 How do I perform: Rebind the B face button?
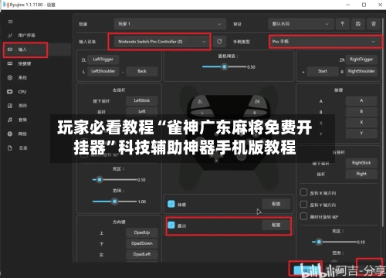click(x=361, y=111)
